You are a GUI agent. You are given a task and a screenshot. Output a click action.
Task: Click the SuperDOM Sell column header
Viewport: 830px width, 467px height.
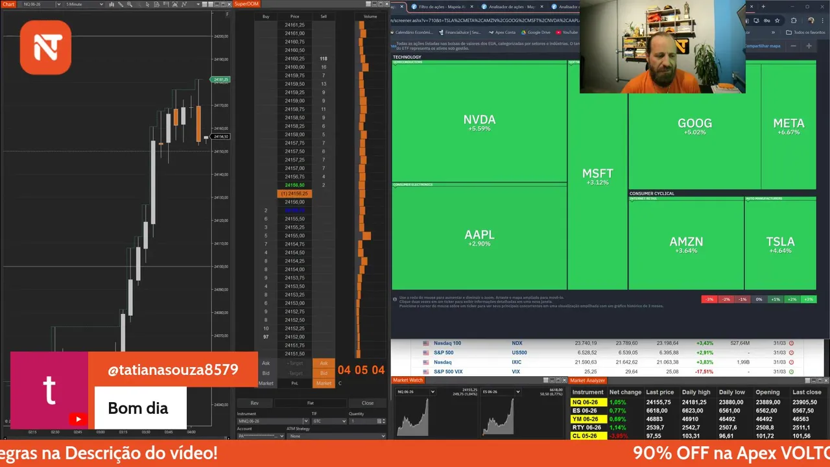tap(324, 16)
